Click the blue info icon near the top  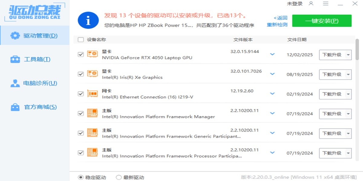(88, 20)
